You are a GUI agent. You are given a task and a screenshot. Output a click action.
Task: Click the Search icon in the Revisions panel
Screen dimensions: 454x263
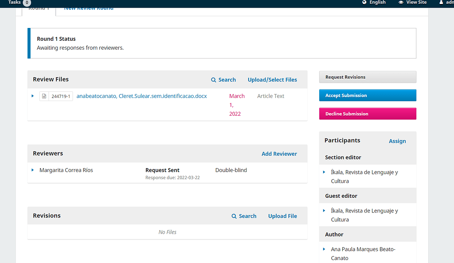click(x=233, y=216)
